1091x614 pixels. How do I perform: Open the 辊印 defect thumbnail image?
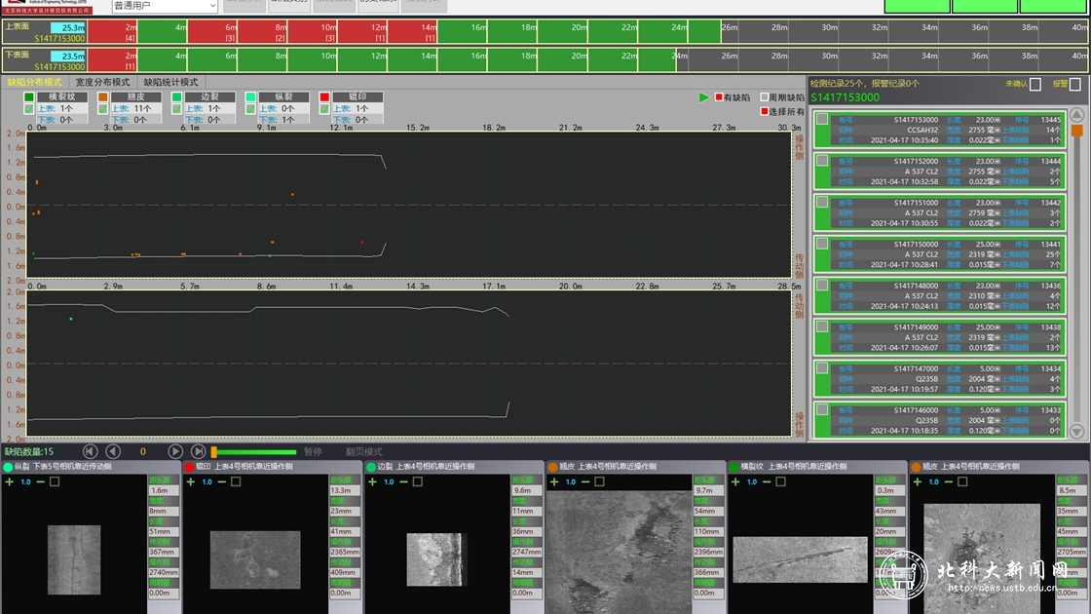pos(255,559)
